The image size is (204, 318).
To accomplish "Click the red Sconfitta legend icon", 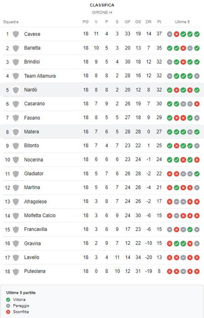I will [x=8, y=312].
